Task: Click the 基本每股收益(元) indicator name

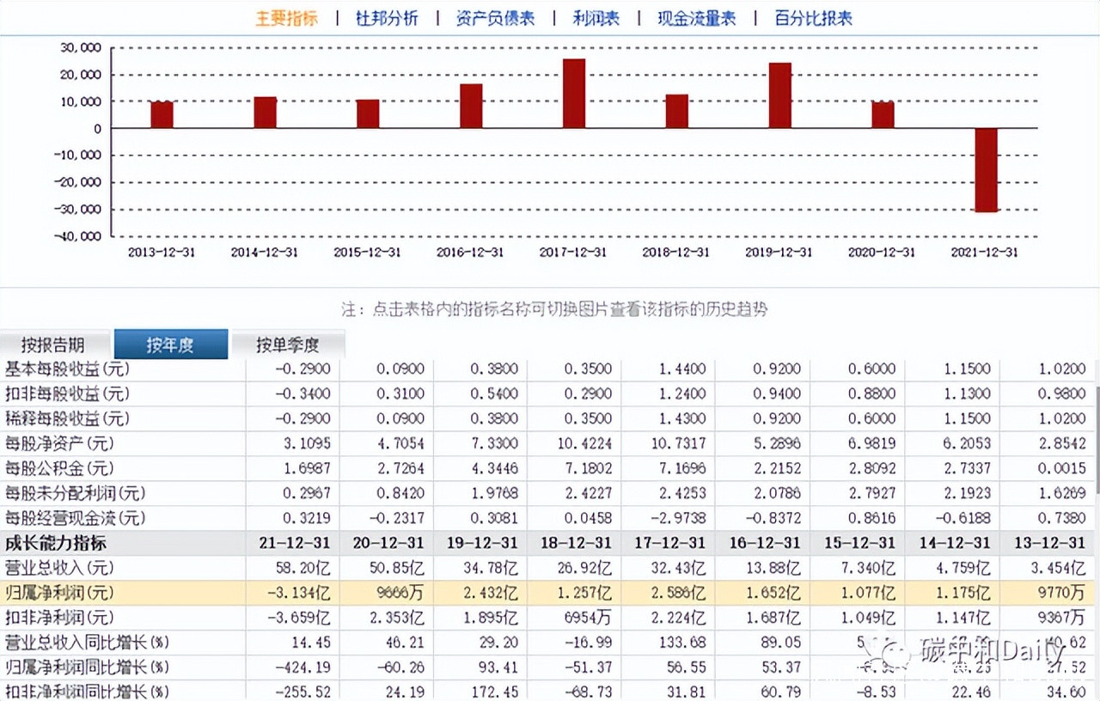Action: coord(67,369)
